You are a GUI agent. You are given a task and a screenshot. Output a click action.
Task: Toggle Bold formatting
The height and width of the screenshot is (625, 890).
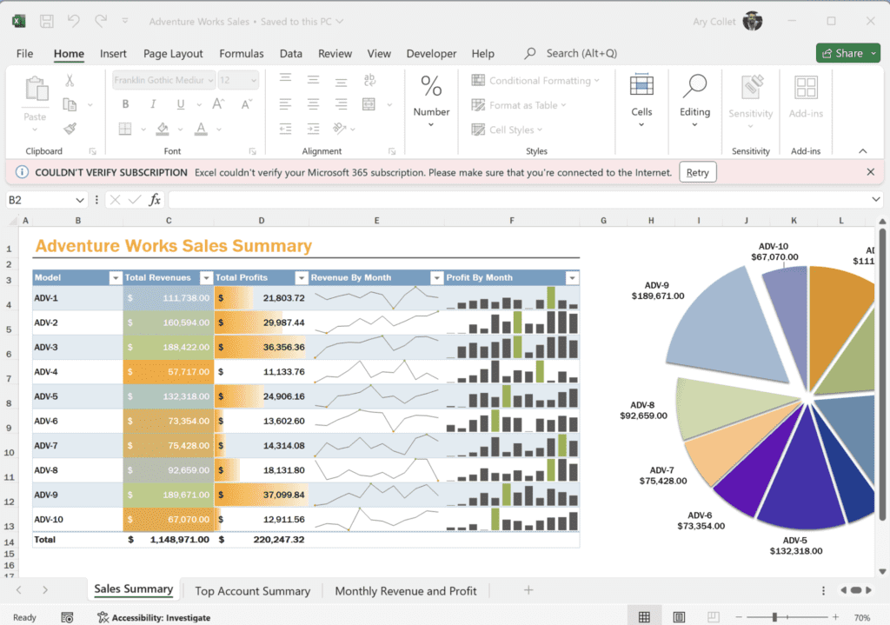pyautogui.click(x=125, y=104)
